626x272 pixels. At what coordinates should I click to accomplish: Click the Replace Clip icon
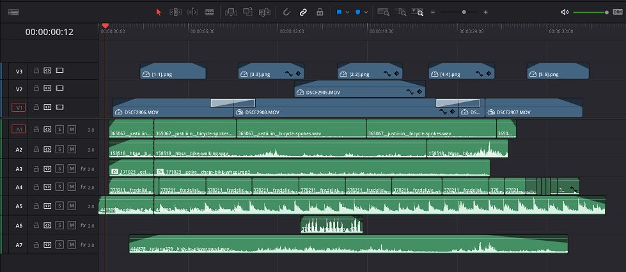click(265, 12)
